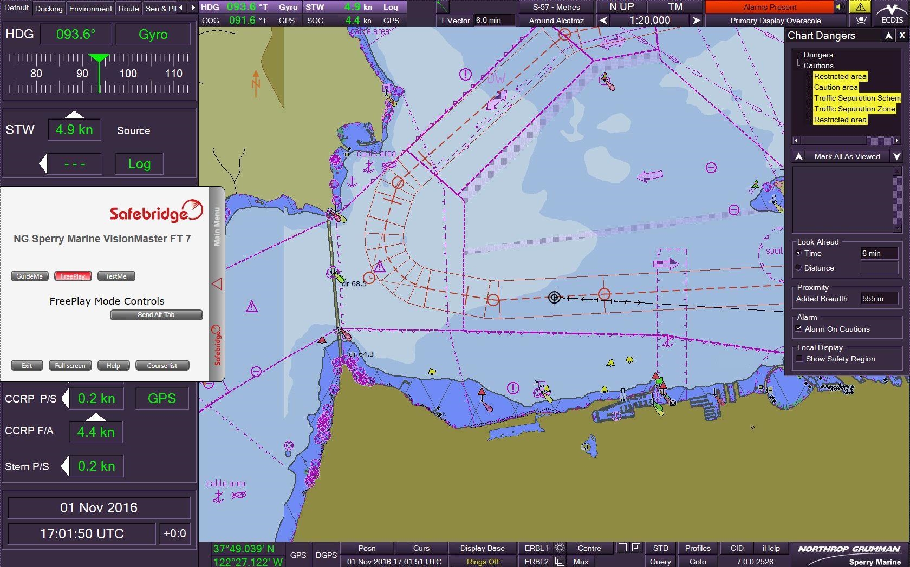The width and height of the screenshot is (910, 567).
Task: Click the left arrow beside STW dashes
Action: coord(43,163)
